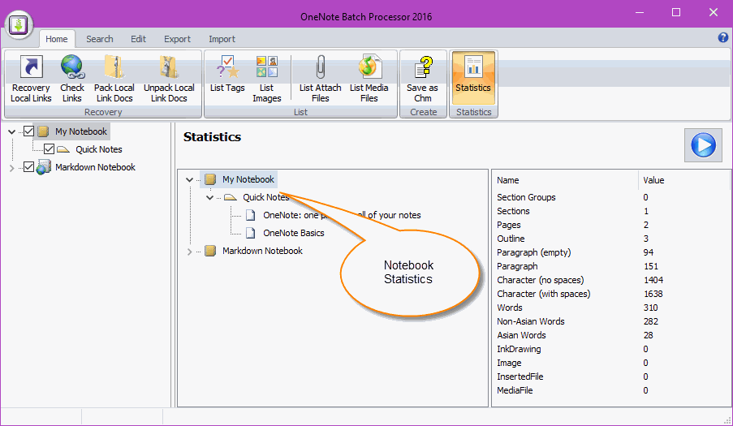The height and width of the screenshot is (426, 733).
Task: Select the Pages statistics row
Action: (x=610, y=225)
